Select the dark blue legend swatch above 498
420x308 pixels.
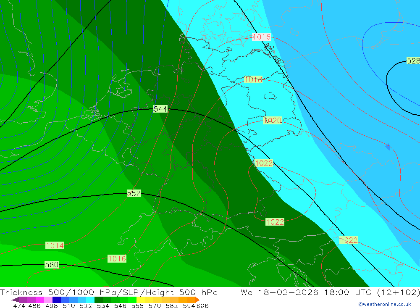coord(57,300)
